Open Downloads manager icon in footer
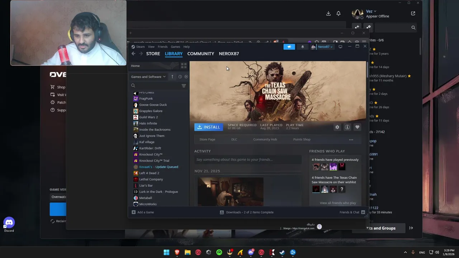This screenshot has width=459, height=258. [x=222, y=212]
